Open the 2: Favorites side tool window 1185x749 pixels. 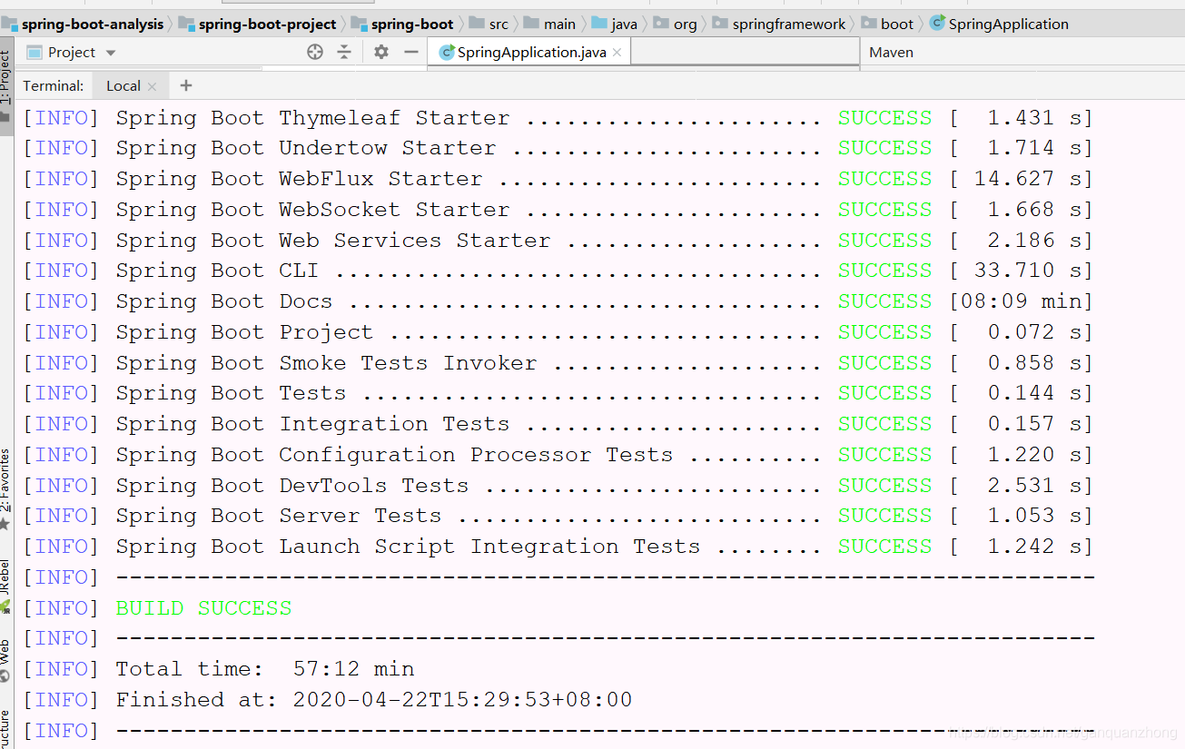5,490
